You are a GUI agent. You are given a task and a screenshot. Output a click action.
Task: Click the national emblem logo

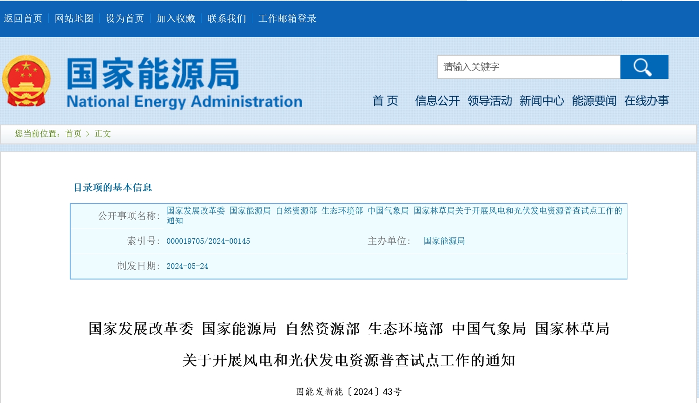[x=26, y=81]
